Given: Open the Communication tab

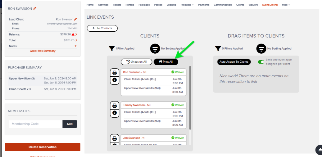Looking at the screenshot, I should [223, 5].
